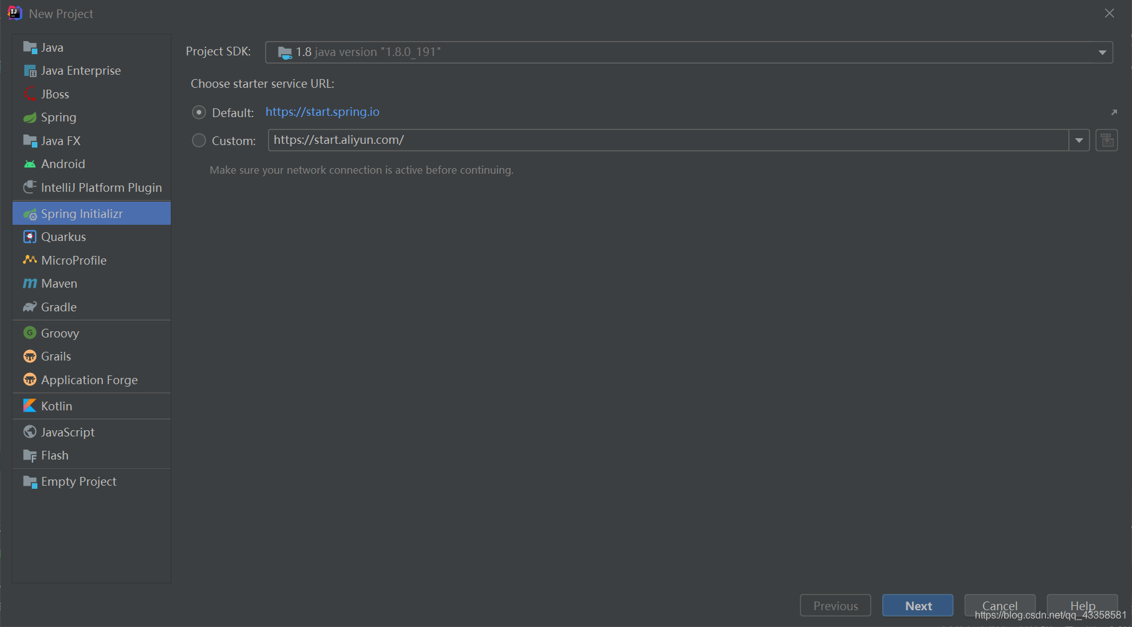Open the Project SDK dropdown arrow
This screenshot has width=1132, height=627.
point(1102,53)
